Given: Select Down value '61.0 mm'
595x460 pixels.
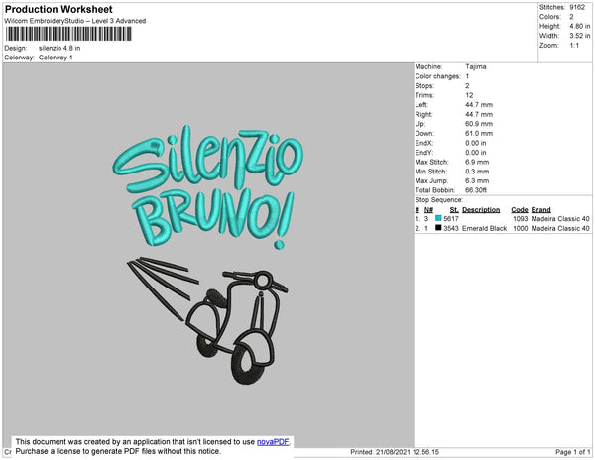Looking at the screenshot, I should pyautogui.click(x=479, y=134).
